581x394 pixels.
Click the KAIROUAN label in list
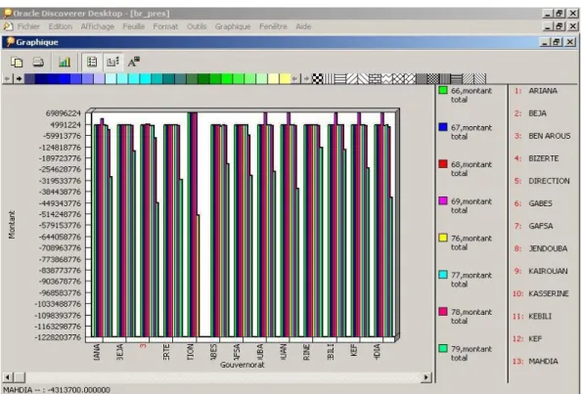pos(548,271)
